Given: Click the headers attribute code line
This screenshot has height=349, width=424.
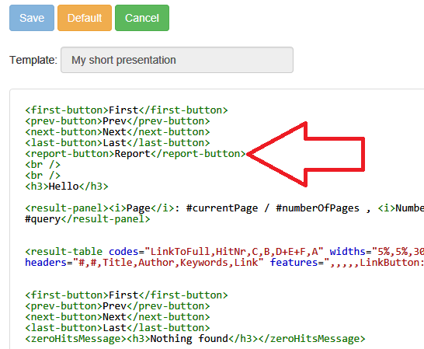Looking at the screenshot, I should [224, 263].
